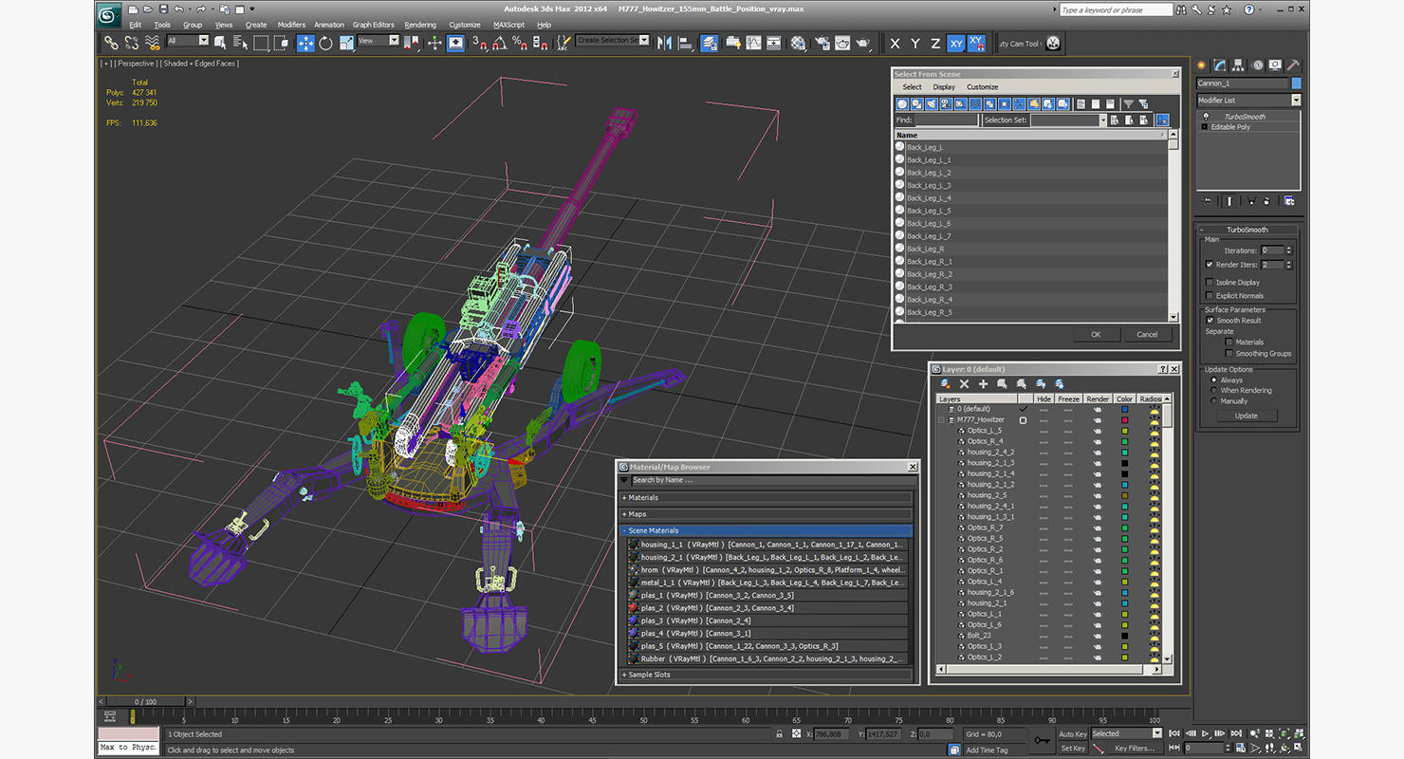Activate the Select and Move tool
This screenshot has height=759, width=1404.
[x=305, y=43]
